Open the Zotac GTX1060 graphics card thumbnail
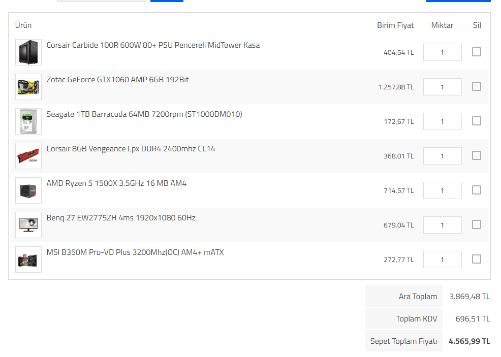The image size is (501, 357). tap(28, 87)
